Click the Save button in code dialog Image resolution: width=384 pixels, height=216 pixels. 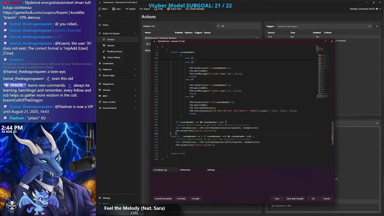tap(277, 199)
